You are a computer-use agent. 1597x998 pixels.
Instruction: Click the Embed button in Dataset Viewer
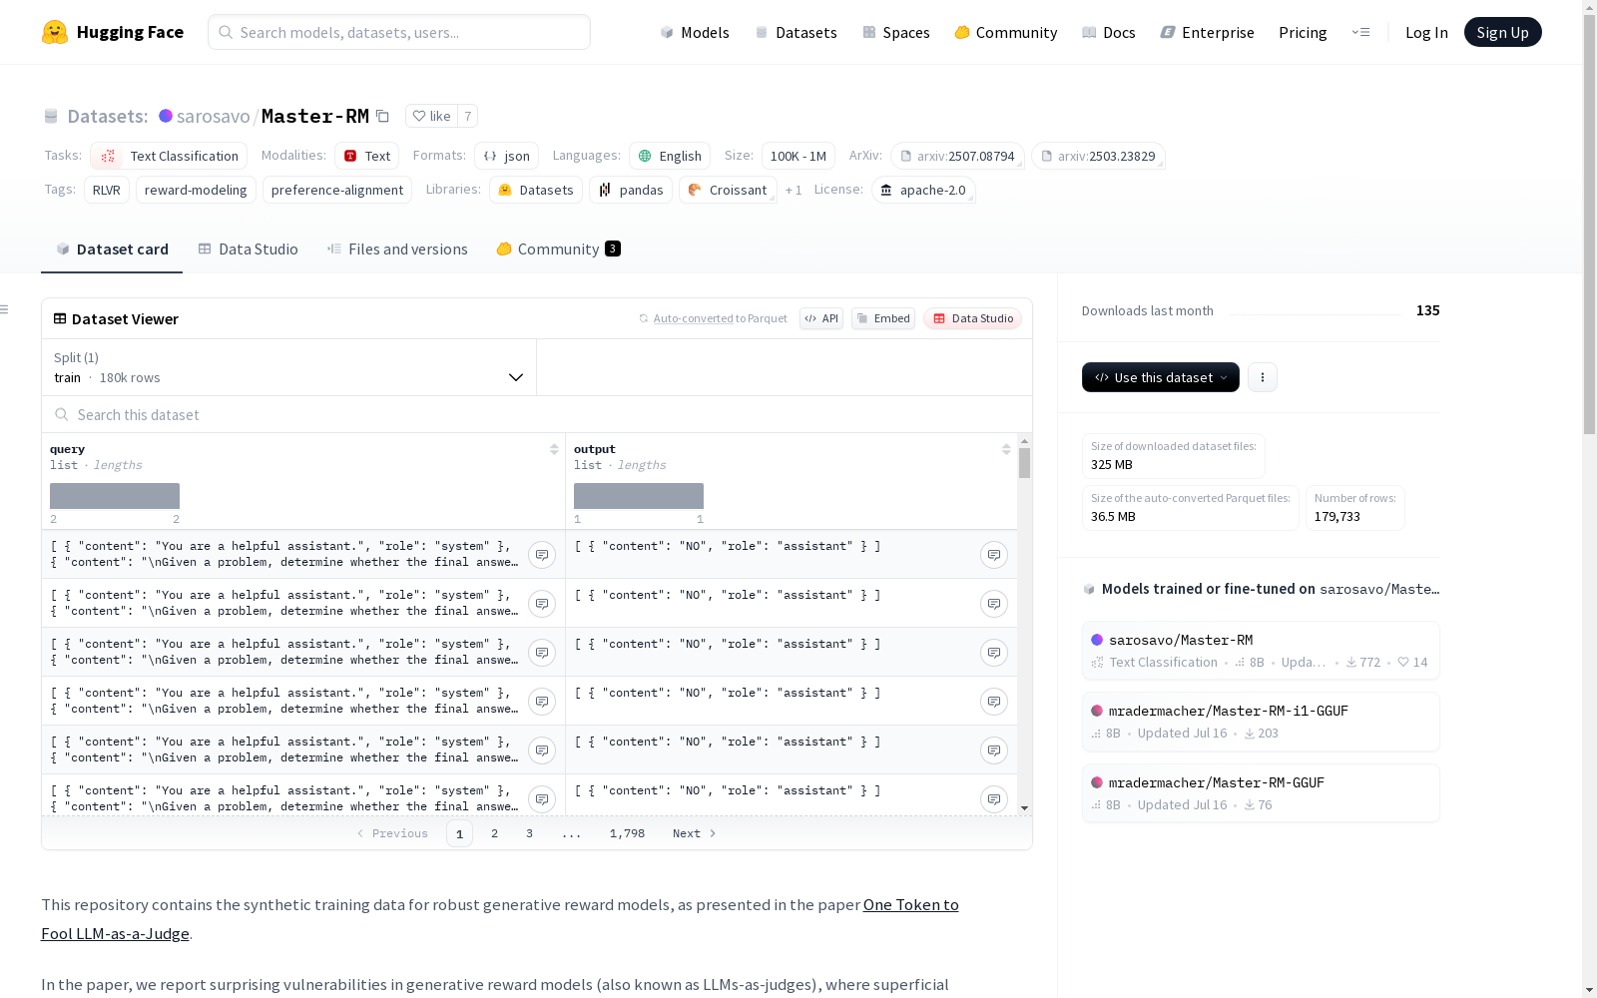click(883, 318)
